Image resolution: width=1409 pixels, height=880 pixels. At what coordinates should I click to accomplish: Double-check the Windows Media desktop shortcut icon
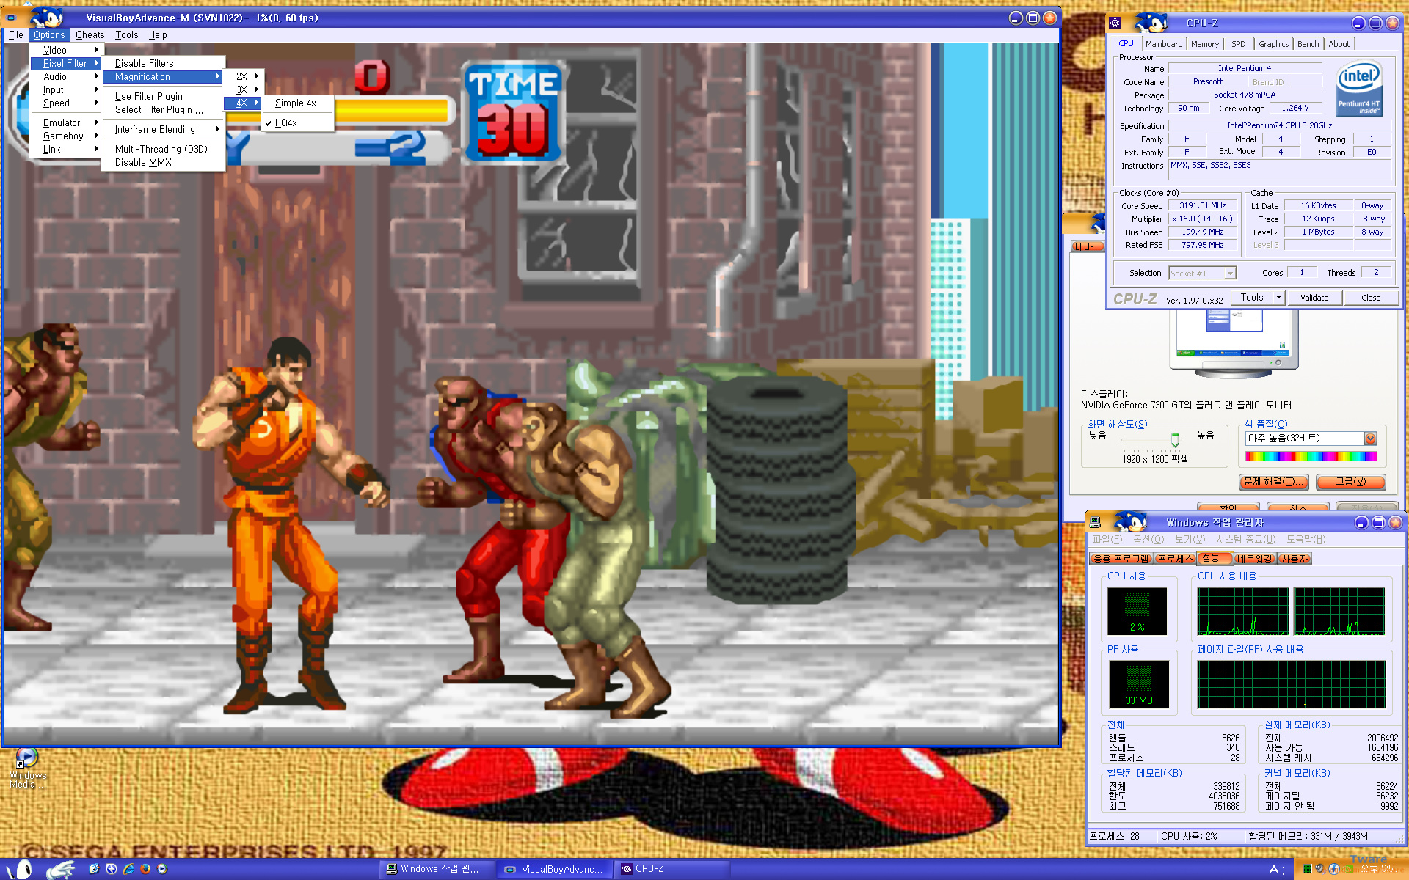(x=26, y=758)
